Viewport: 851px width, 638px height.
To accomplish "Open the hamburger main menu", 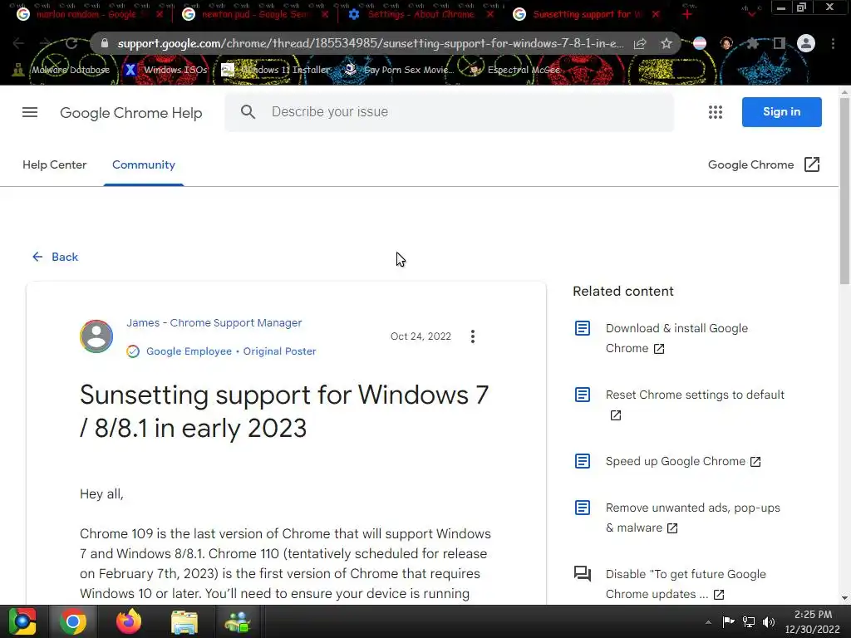I will pyautogui.click(x=30, y=112).
